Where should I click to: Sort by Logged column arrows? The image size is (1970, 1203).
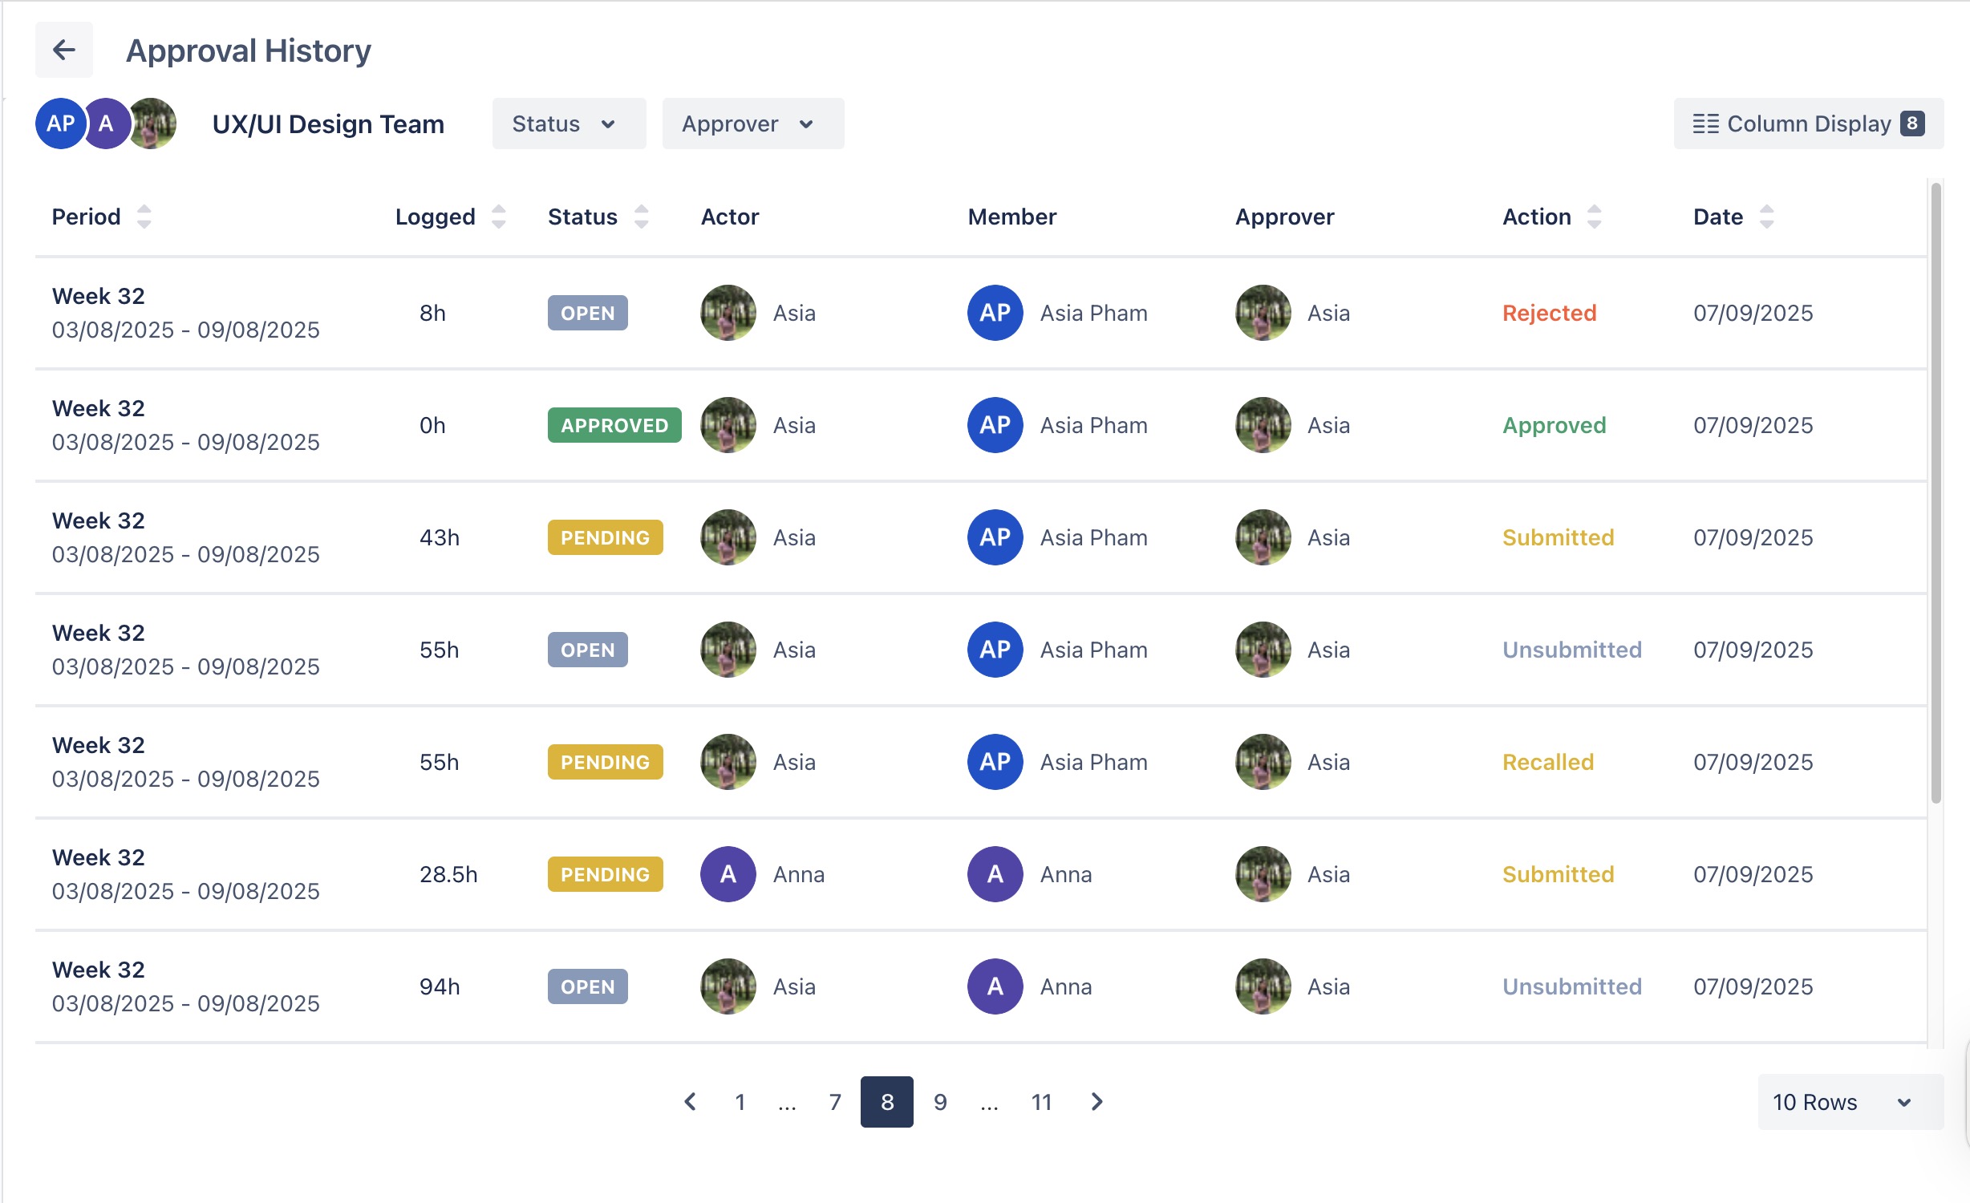(498, 217)
